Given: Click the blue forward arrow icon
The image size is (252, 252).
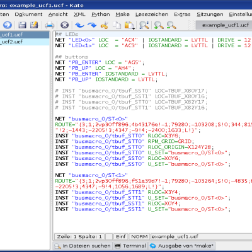Looking at the screenshot, I should [x=8, y=25].
